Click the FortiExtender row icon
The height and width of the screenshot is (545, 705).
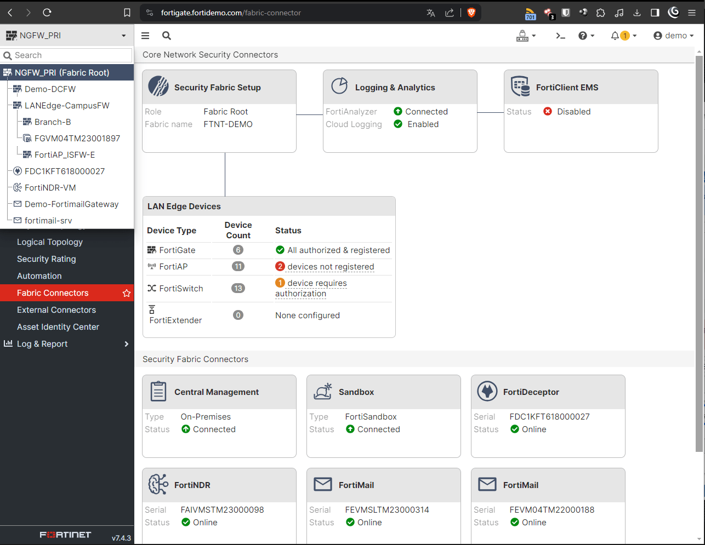(x=152, y=309)
